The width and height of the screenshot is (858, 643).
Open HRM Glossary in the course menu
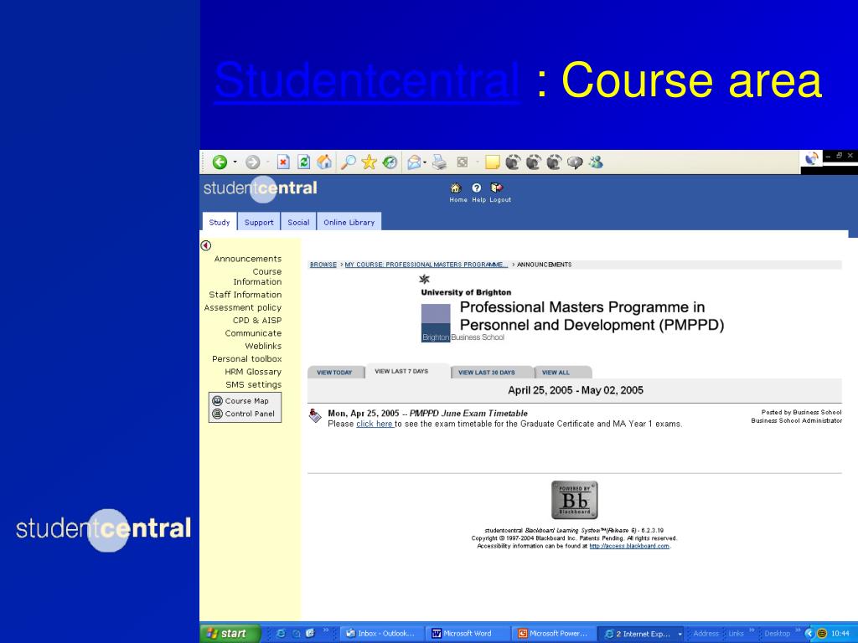253,372
